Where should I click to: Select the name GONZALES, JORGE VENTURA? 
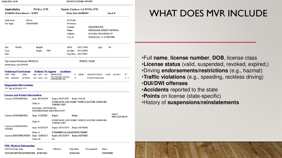click(104, 30)
